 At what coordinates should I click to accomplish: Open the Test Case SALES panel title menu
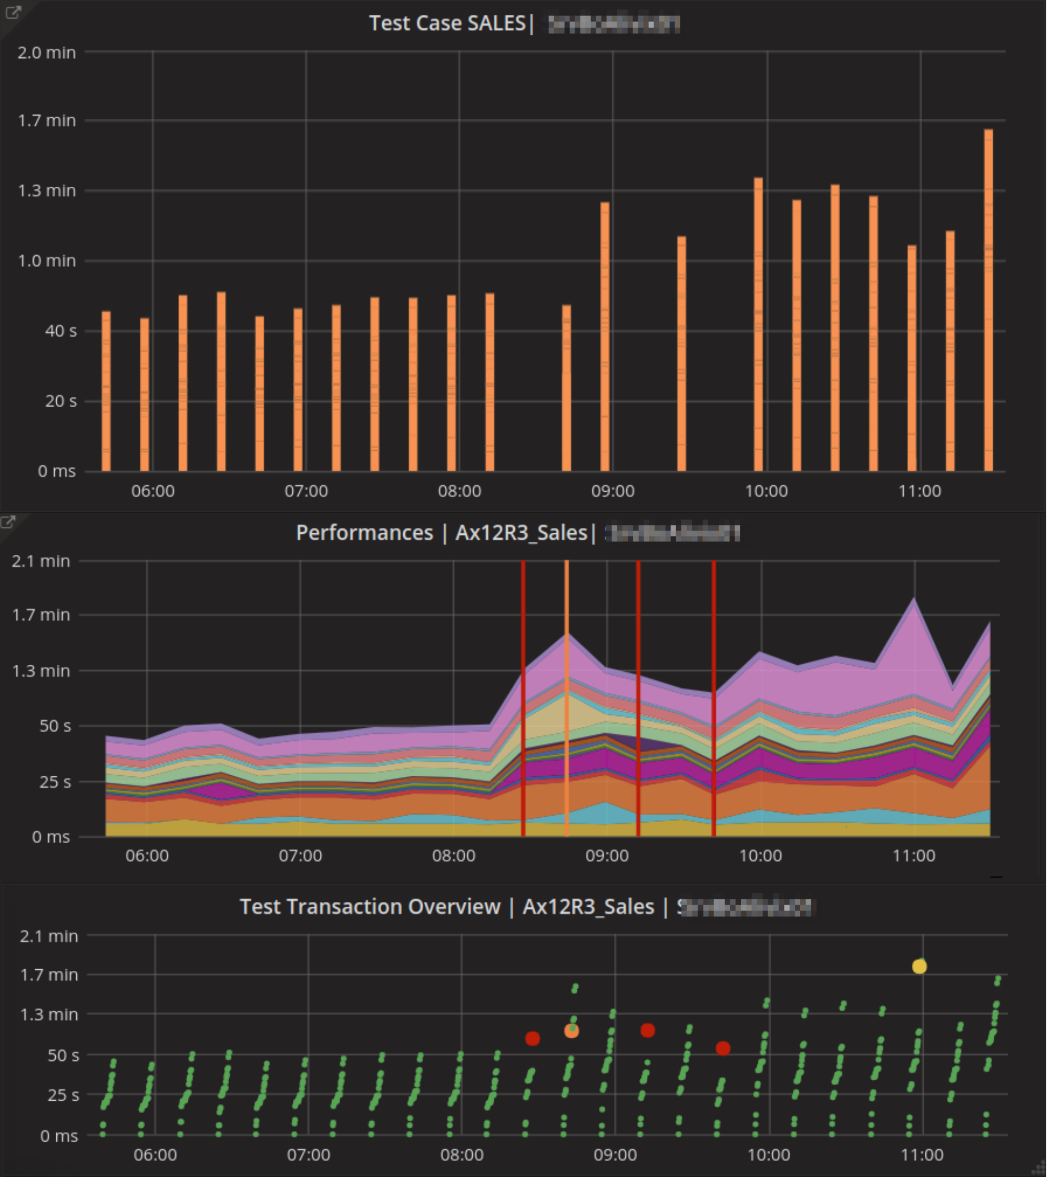click(x=447, y=24)
